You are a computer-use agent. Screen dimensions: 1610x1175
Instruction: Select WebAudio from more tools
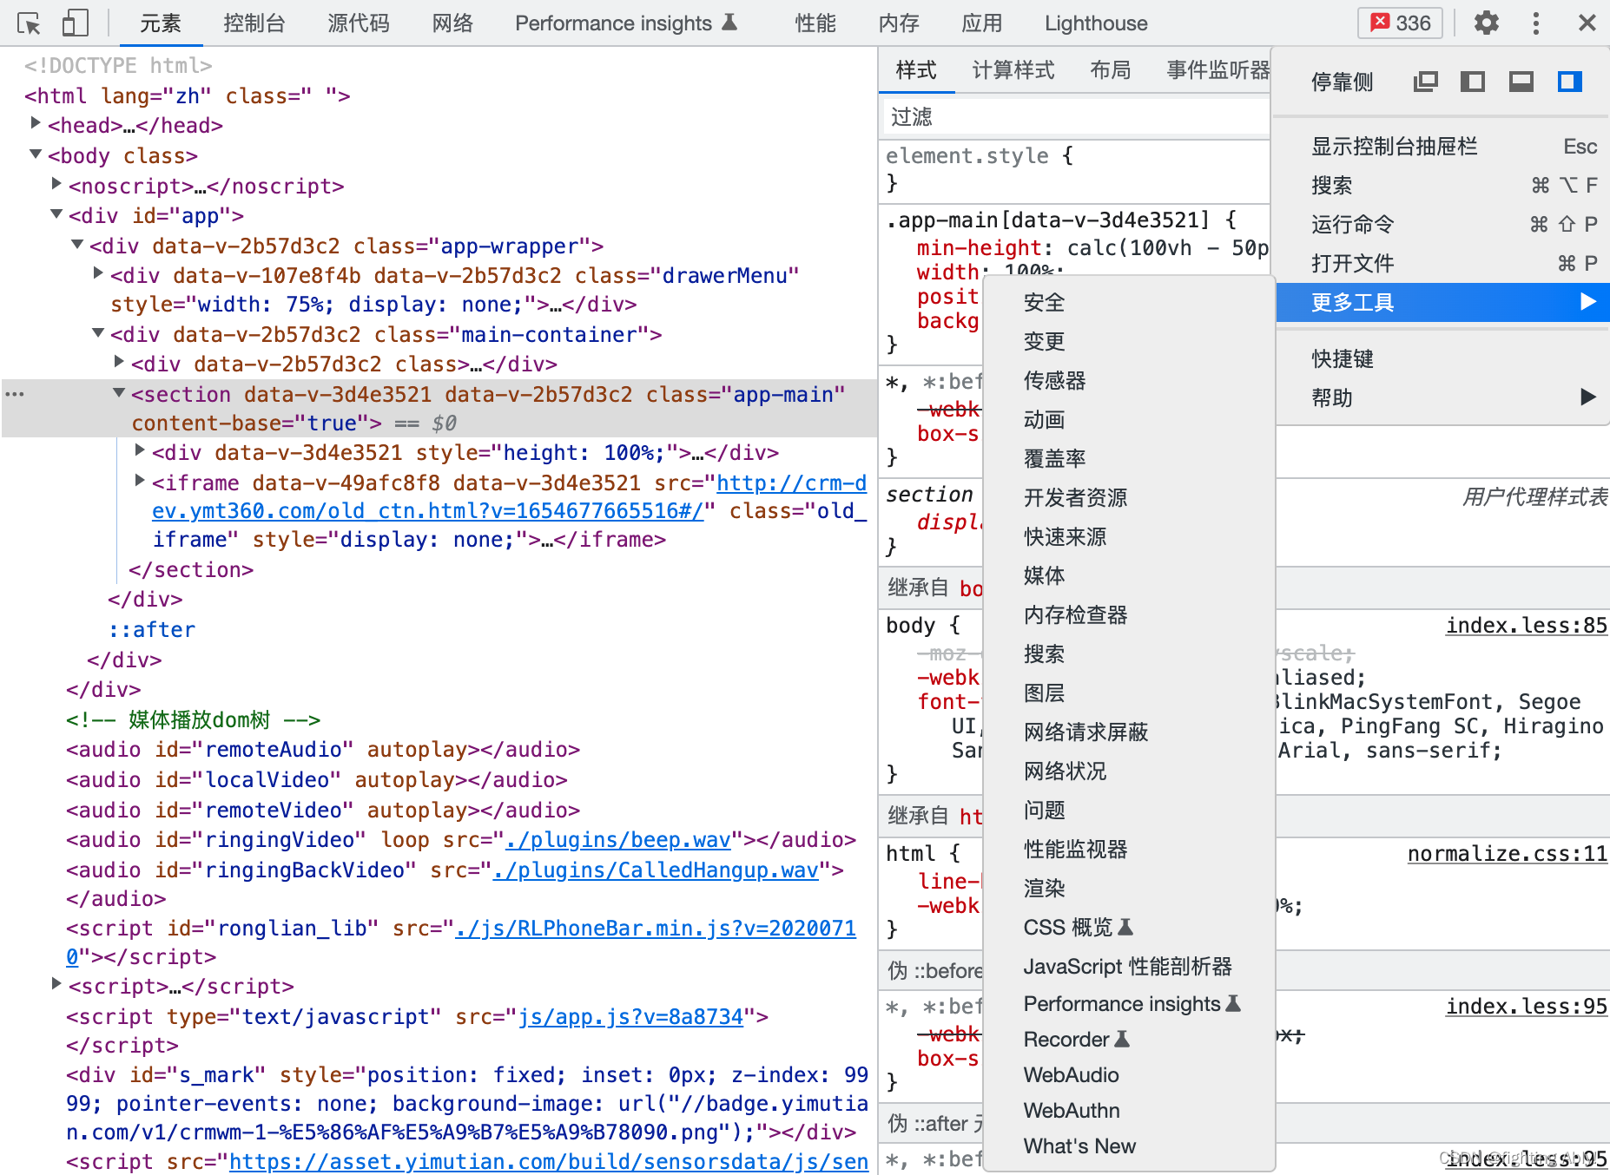click(1129, 1075)
